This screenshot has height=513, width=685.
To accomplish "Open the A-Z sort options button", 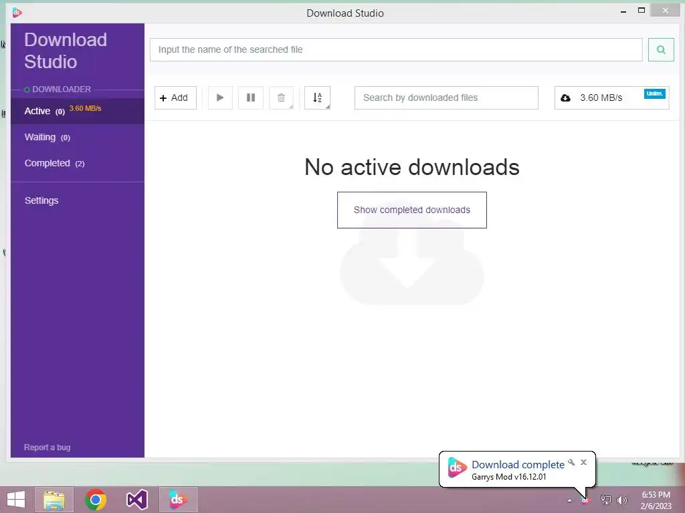I will point(317,98).
